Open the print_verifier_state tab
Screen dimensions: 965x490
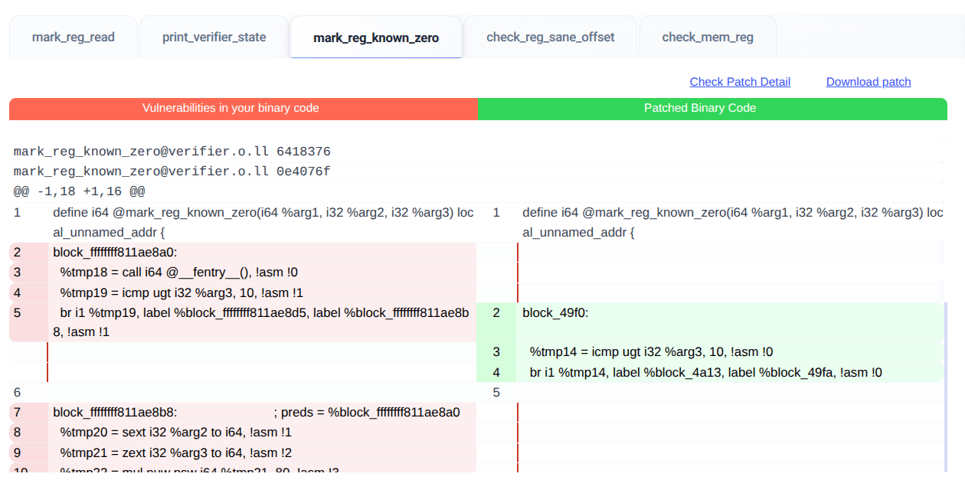(x=214, y=36)
